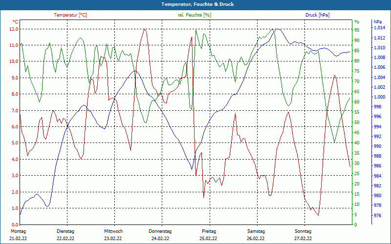Screen dimensions: 391x244
Task: Click the 0,0 value on temperature axis
Action: click(x=15, y=224)
